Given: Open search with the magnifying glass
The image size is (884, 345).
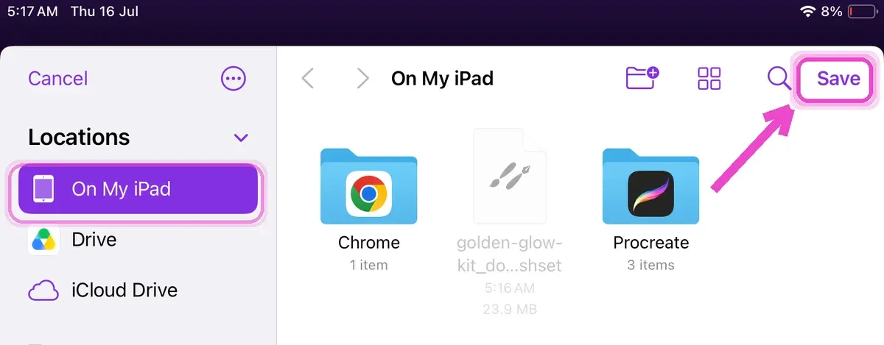Looking at the screenshot, I should (x=779, y=78).
